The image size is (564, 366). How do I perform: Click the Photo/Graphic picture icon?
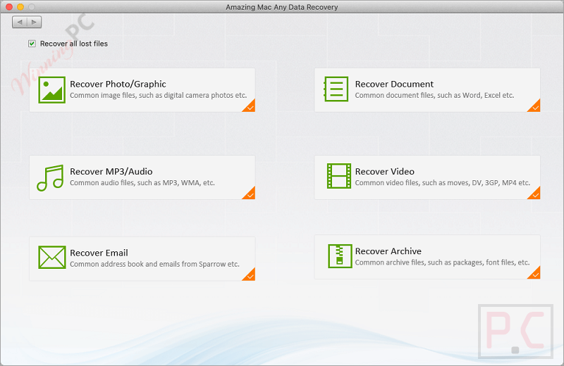click(x=51, y=90)
